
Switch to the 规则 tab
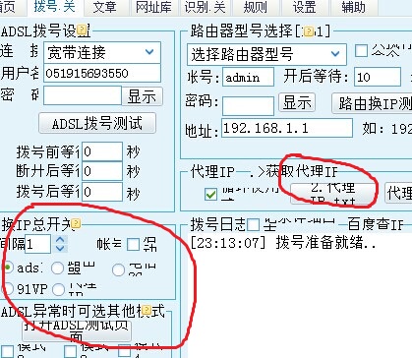click(x=256, y=8)
